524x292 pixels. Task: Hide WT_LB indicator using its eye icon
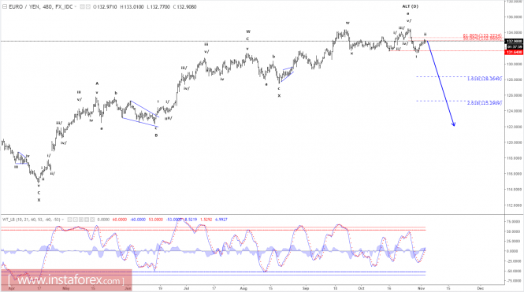point(70,220)
